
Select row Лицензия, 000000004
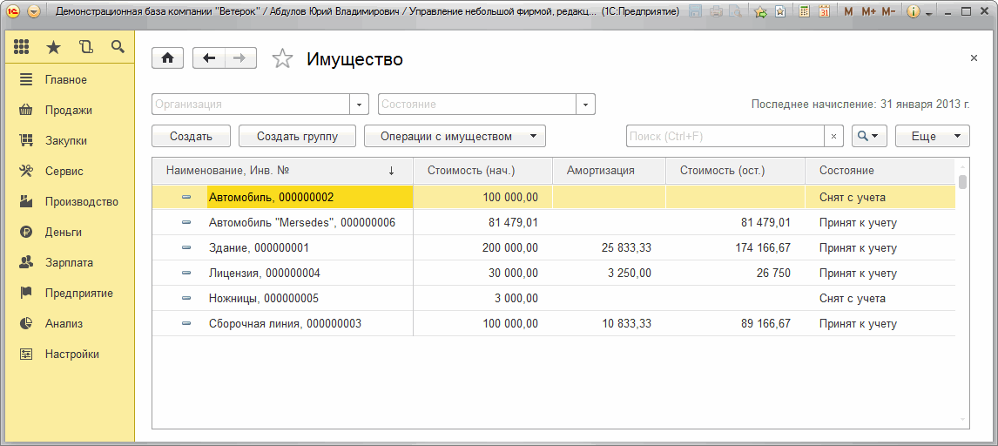point(554,274)
